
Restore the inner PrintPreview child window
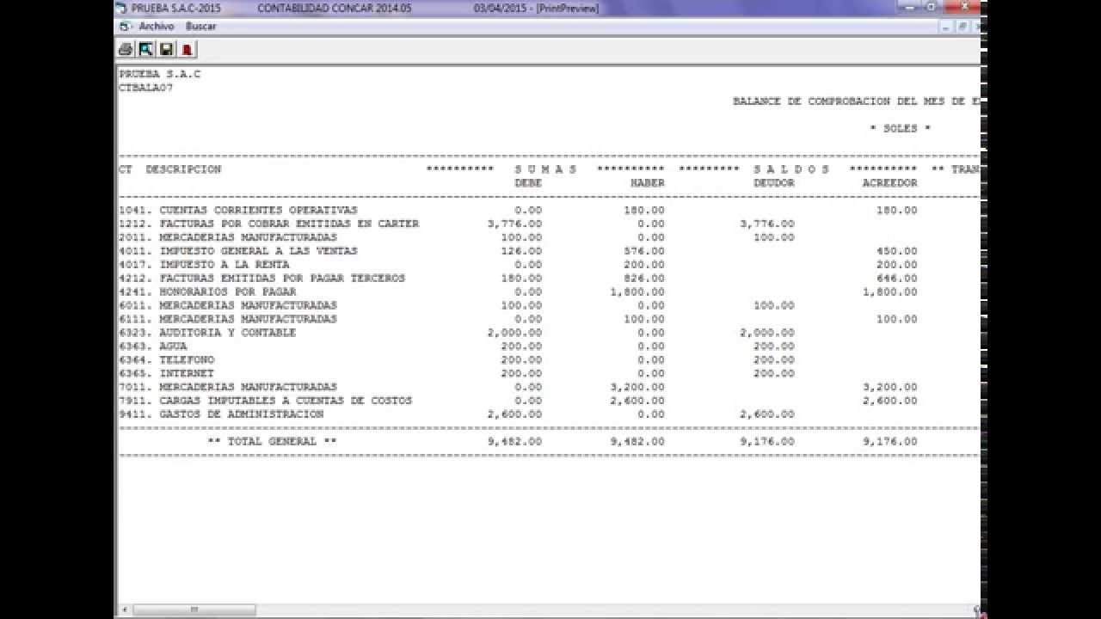pyautogui.click(x=963, y=27)
